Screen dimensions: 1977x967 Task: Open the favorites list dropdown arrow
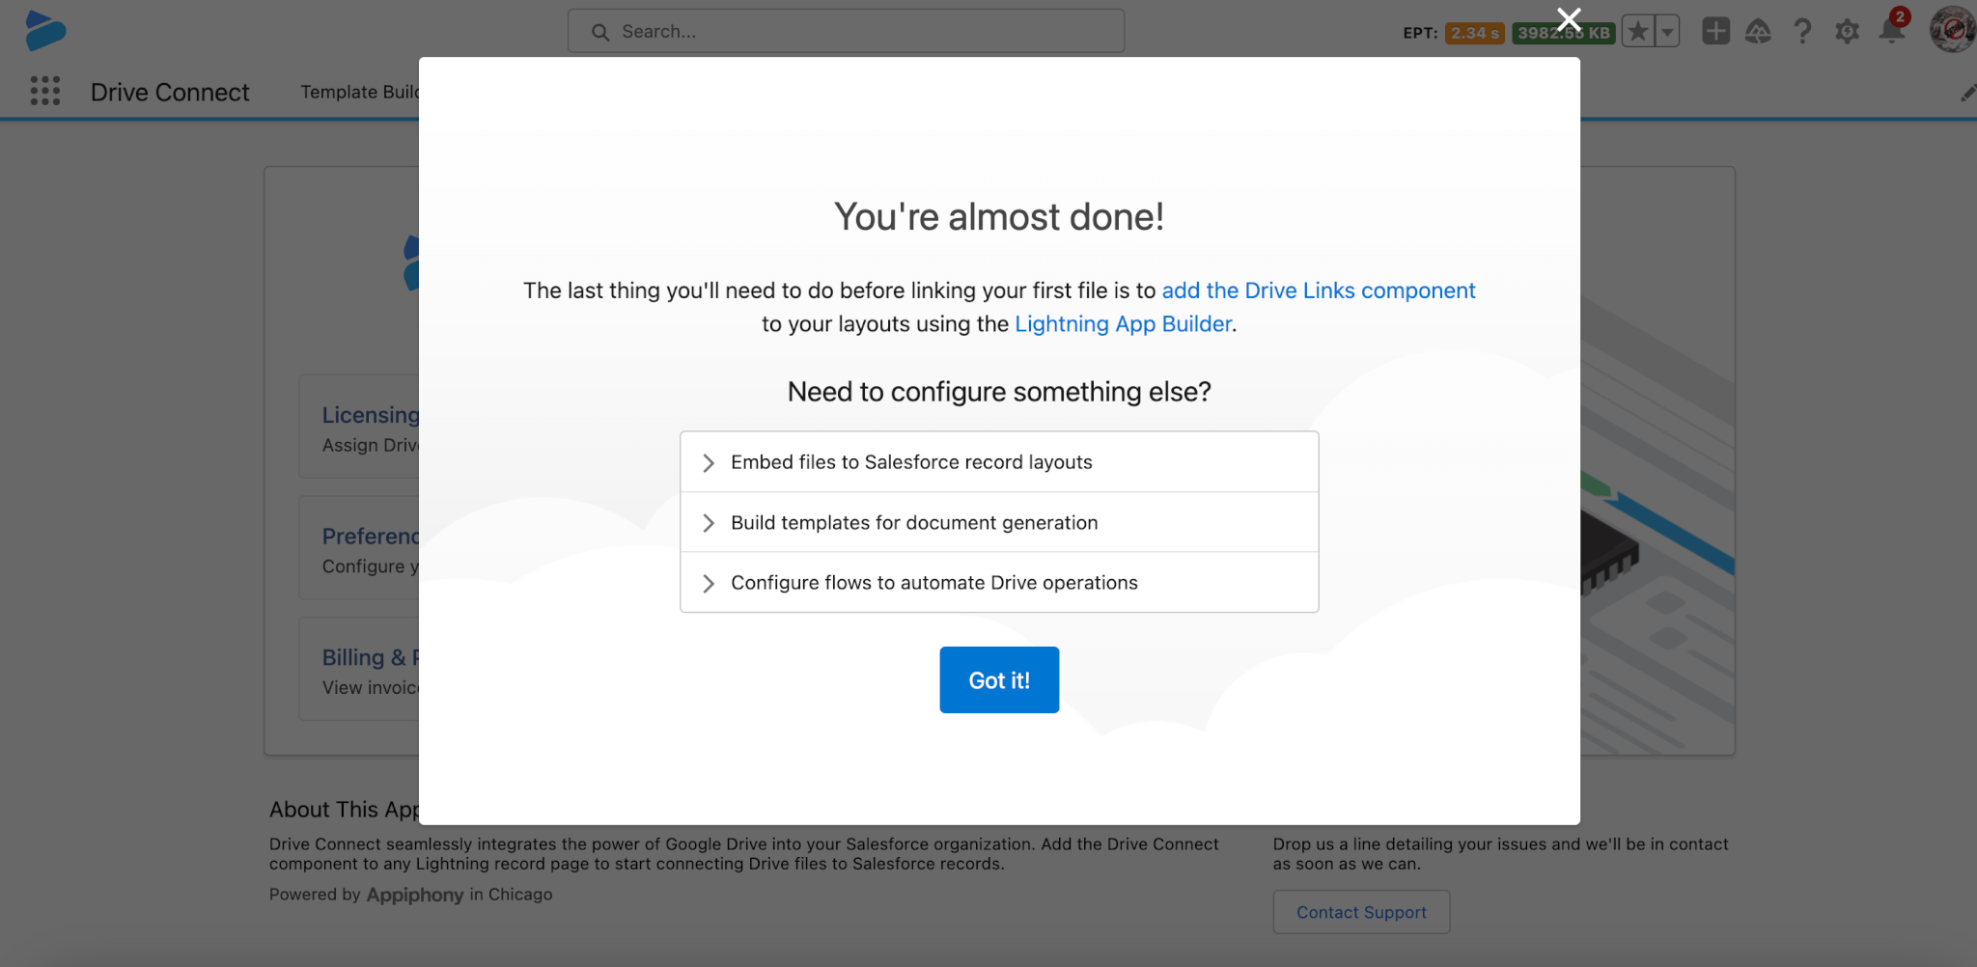1667,32
